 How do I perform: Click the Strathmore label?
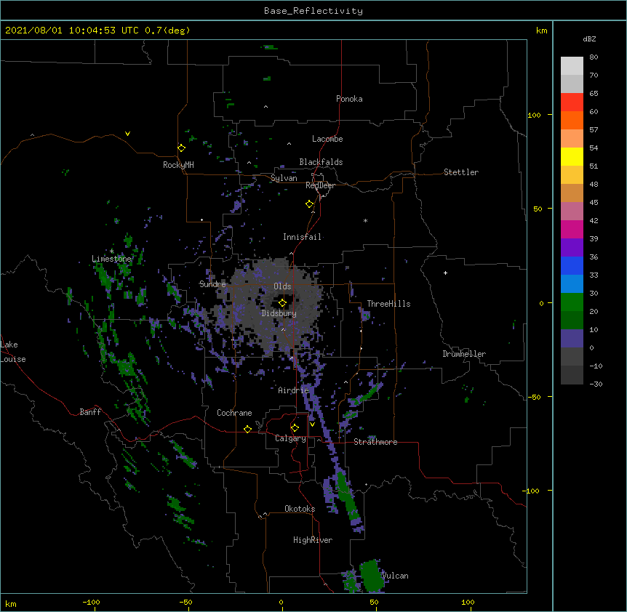pyautogui.click(x=375, y=442)
